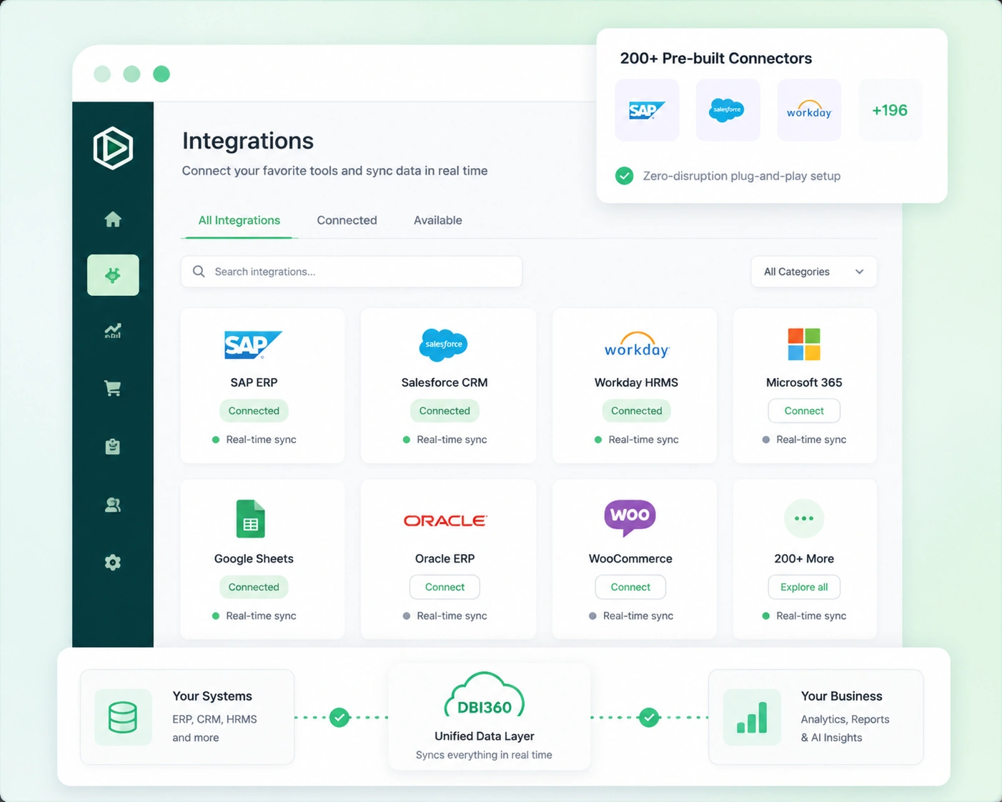Viewport: 1002px width, 802px height.
Task: Open the Home sidebar icon
Action: coord(113,219)
